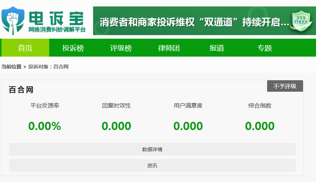Click the 平台反馈率 0.00% value
This screenshot has width=316, height=182.
pyautogui.click(x=45, y=126)
